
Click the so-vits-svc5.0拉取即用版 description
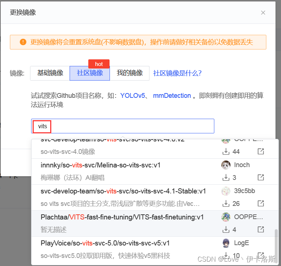105,256
